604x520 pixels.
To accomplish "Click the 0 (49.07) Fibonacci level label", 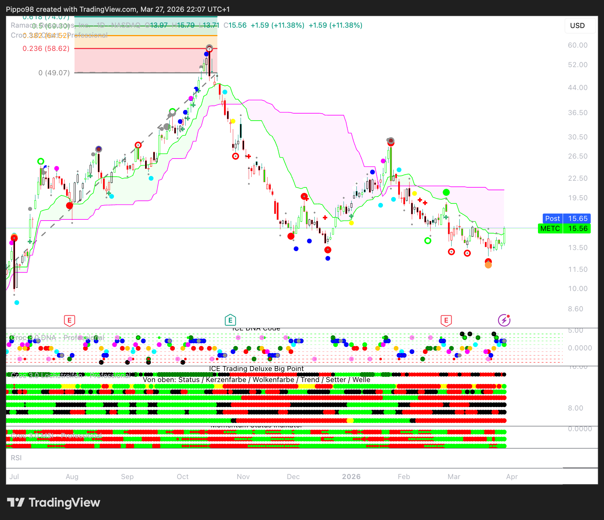I will tap(54, 73).
